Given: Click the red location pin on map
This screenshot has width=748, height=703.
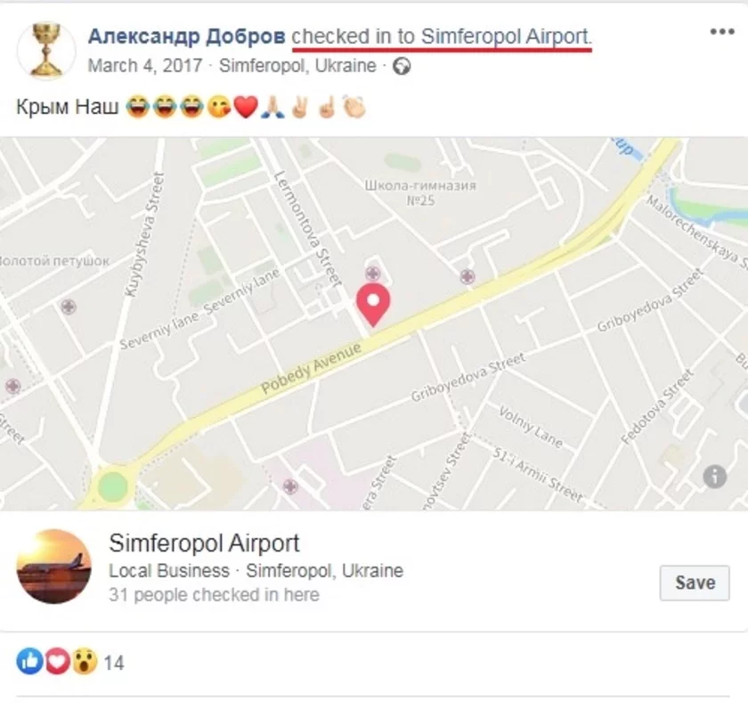Looking at the screenshot, I should tap(373, 305).
